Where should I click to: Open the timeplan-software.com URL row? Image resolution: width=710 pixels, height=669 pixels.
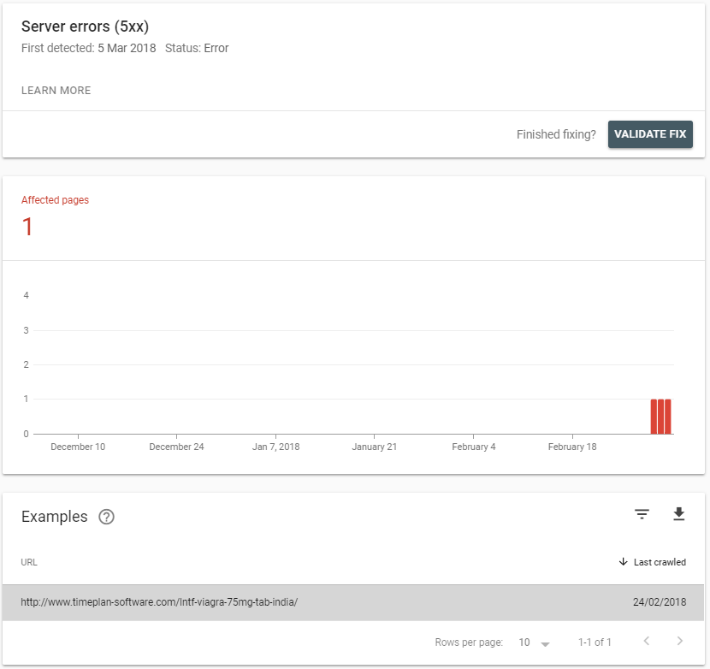coord(159,602)
